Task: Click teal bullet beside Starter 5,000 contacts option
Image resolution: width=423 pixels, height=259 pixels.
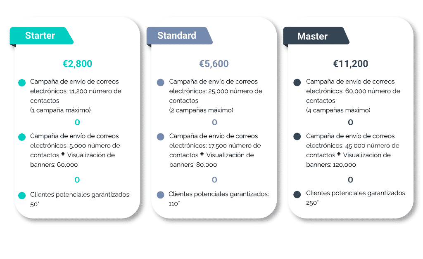Action: (22, 137)
